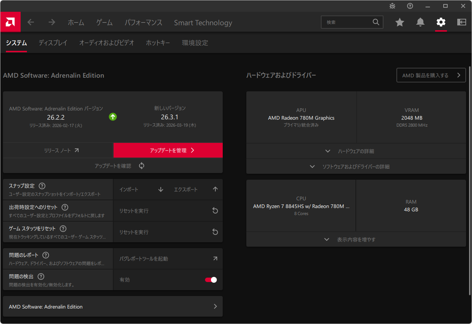Open the パフォーマンス menu
This screenshot has width=472, height=324.
coord(143,22)
